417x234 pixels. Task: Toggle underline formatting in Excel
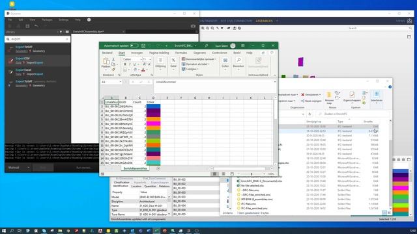pos(135,64)
